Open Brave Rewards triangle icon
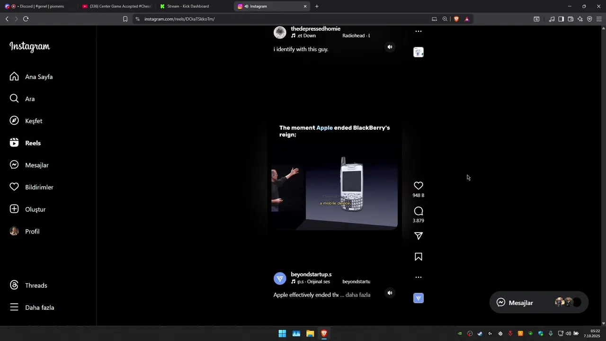The width and height of the screenshot is (606, 341). coord(467,19)
